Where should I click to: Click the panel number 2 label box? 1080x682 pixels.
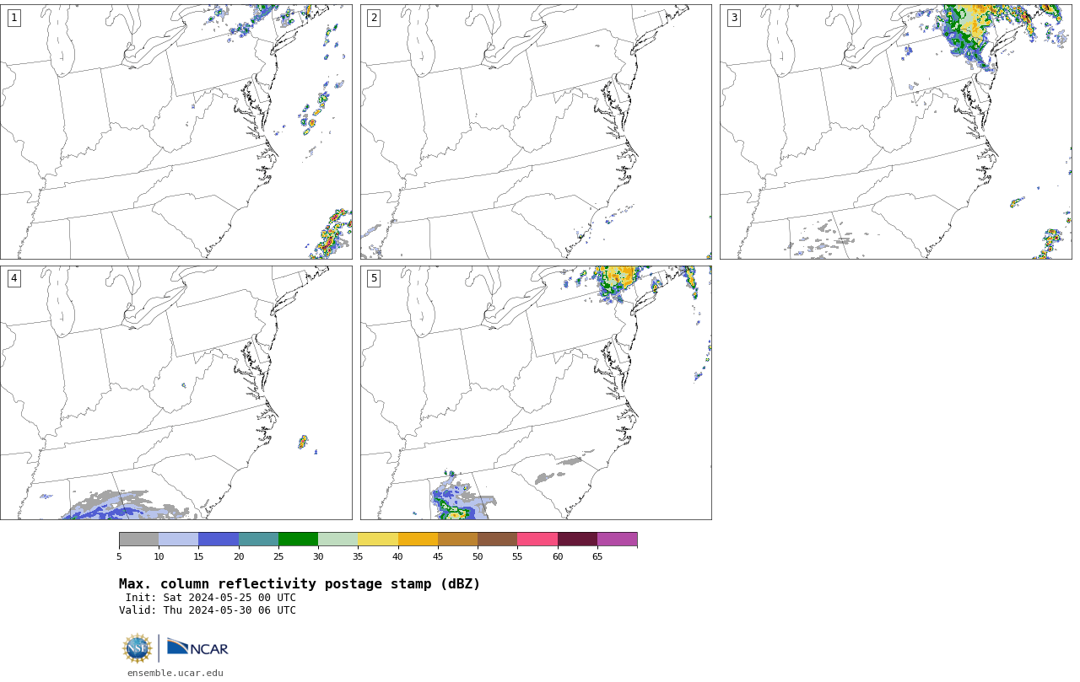(374, 18)
